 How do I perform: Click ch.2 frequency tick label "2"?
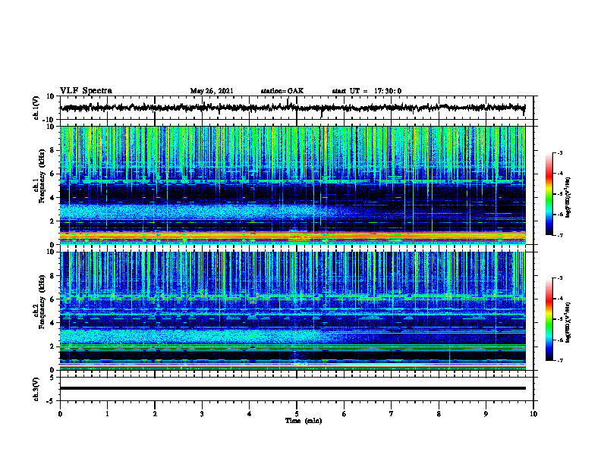pos(52,346)
